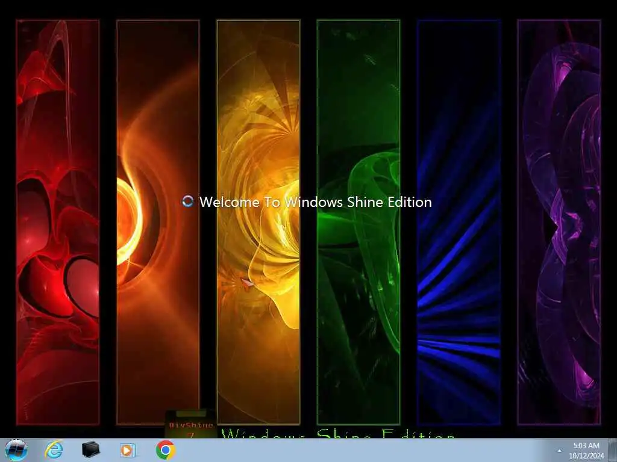Open the Windows Start menu orb
The image size is (617, 462).
(16, 450)
